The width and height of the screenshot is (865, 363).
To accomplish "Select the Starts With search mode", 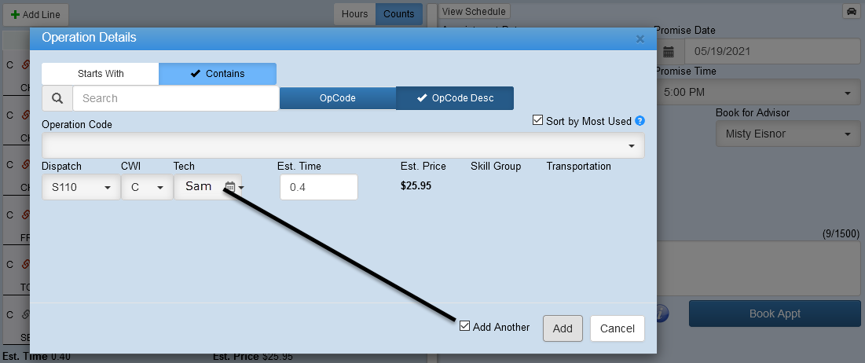I will tap(101, 74).
